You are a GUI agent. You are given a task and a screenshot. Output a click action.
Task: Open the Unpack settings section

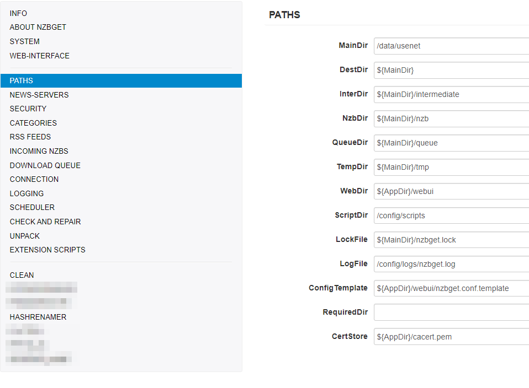pyautogui.click(x=25, y=236)
